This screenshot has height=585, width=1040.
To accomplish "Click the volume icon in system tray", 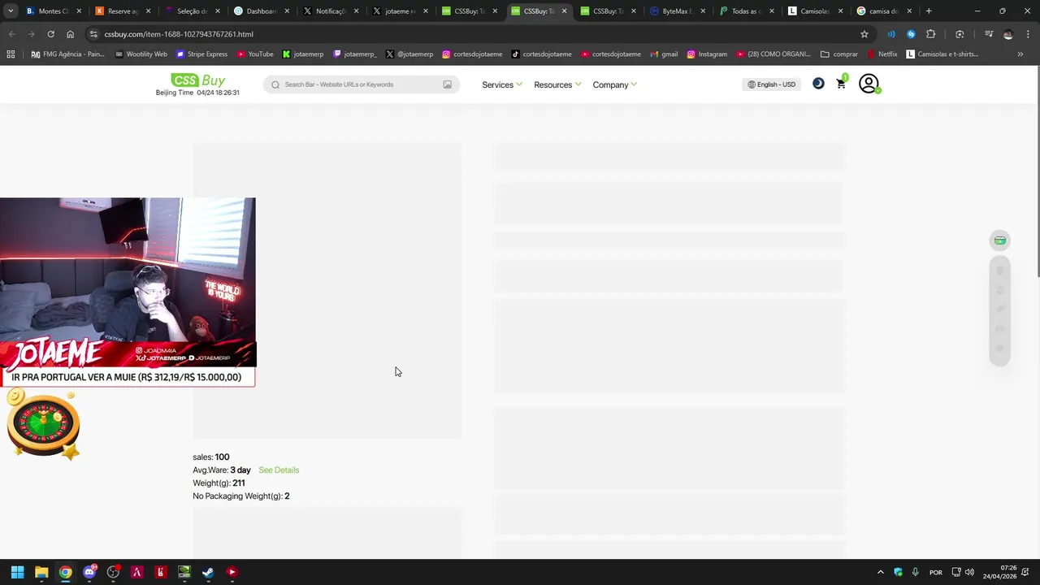I will 969,572.
